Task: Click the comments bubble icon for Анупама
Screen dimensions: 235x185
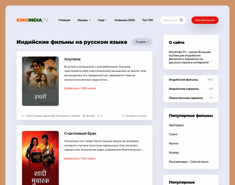Action: (98, 116)
